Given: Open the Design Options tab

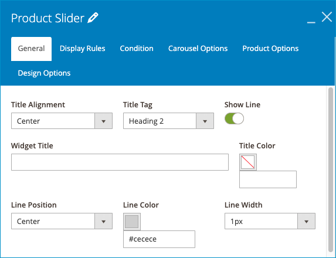Looking at the screenshot, I should [44, 73].
